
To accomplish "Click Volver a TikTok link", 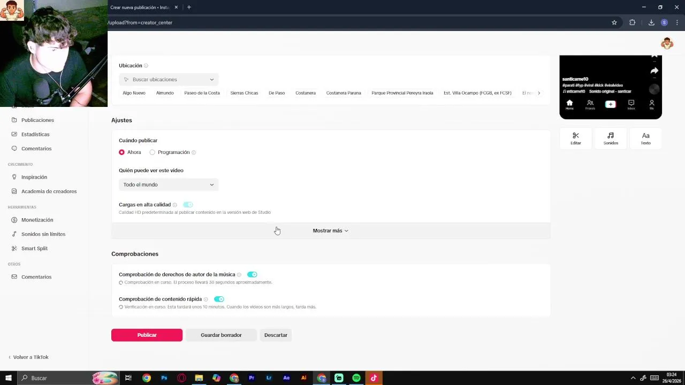I will [28, 357].
